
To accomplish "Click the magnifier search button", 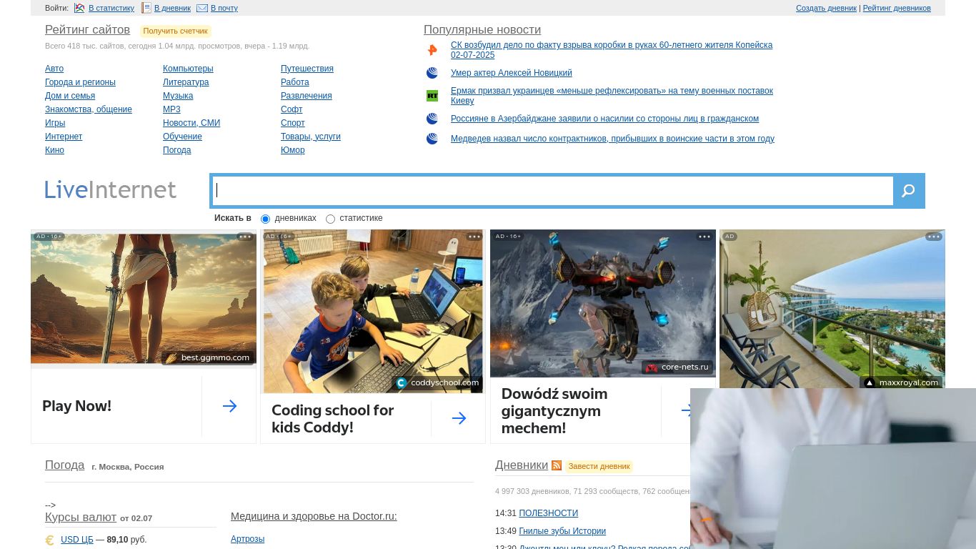I will 908,191.
